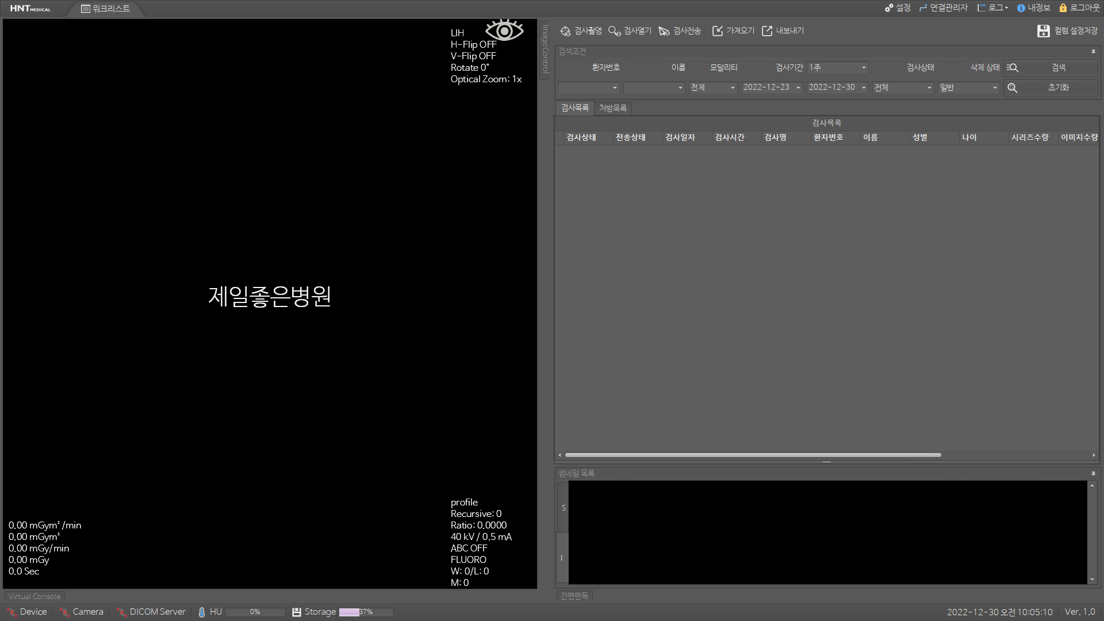Sort by the 이미지수량 column header
Image resolution: width=1104 pixels, height=621 pixels.
tap(1079, 138)
